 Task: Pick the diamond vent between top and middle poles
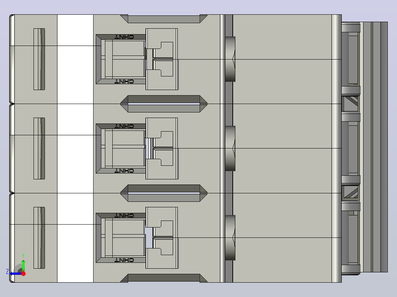[x=164, y=104]
